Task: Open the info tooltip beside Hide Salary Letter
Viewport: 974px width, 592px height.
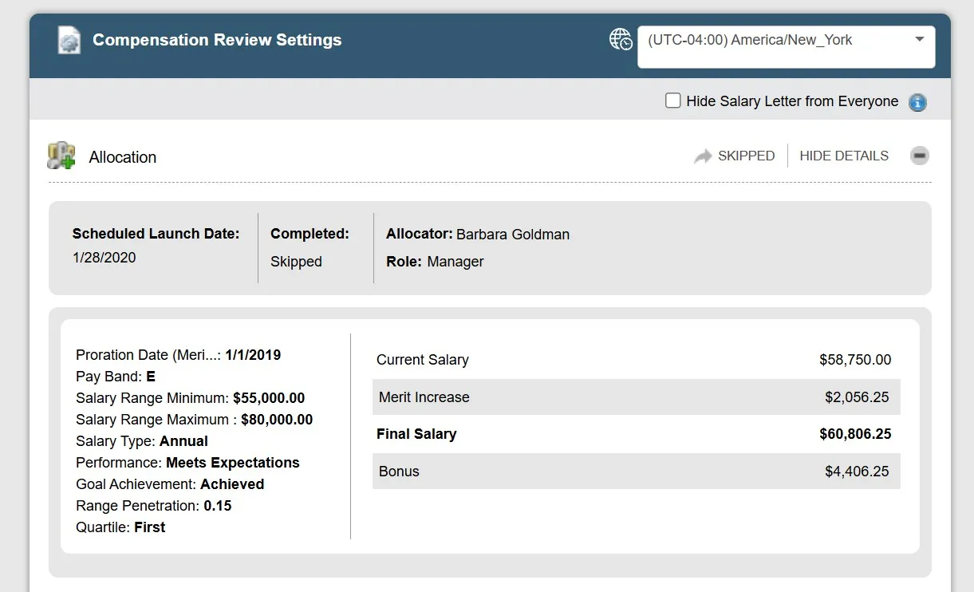Action: pos(917,102)
